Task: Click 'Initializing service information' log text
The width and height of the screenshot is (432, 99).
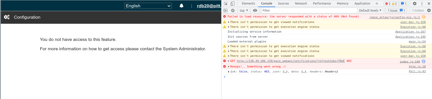Action: point(255,32)
